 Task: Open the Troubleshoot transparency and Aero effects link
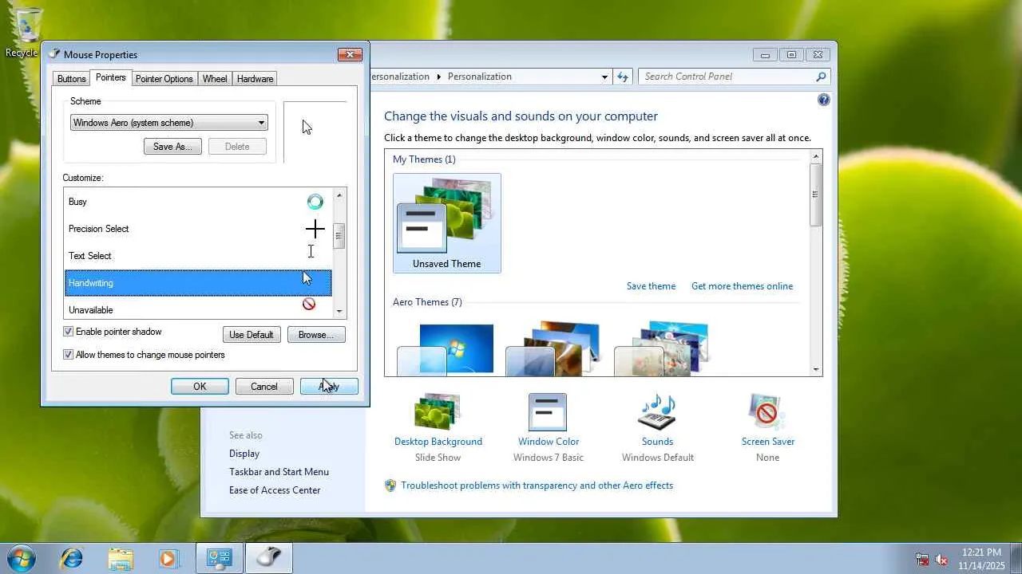pos(537,486)
